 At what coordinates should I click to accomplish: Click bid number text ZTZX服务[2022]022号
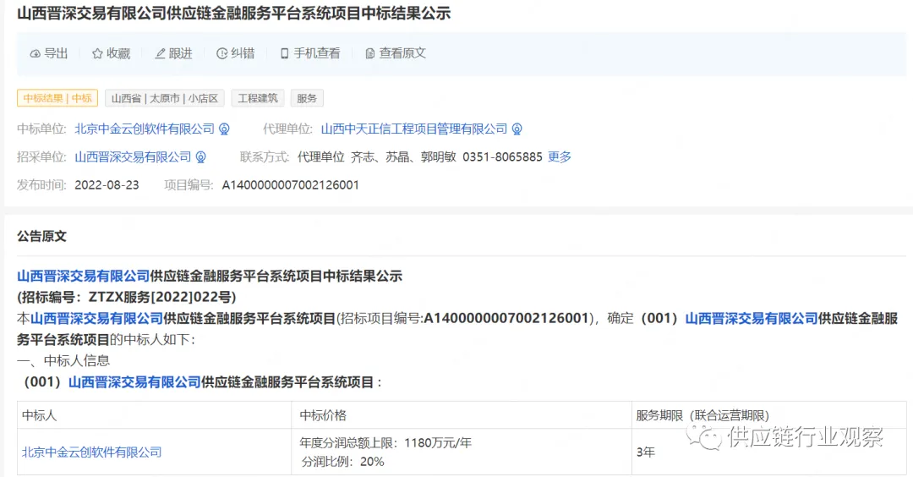[160, 297]
